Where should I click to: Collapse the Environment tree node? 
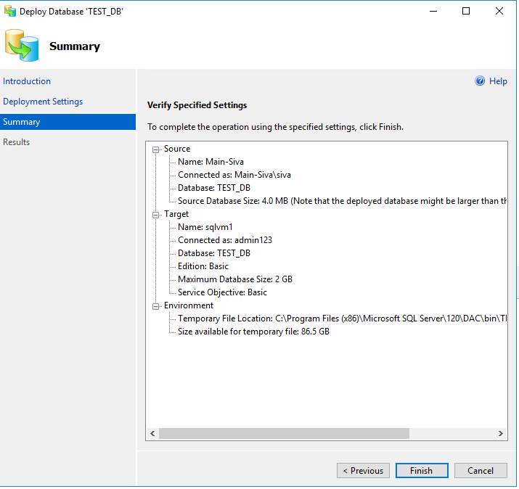click(x=155, y=305)
